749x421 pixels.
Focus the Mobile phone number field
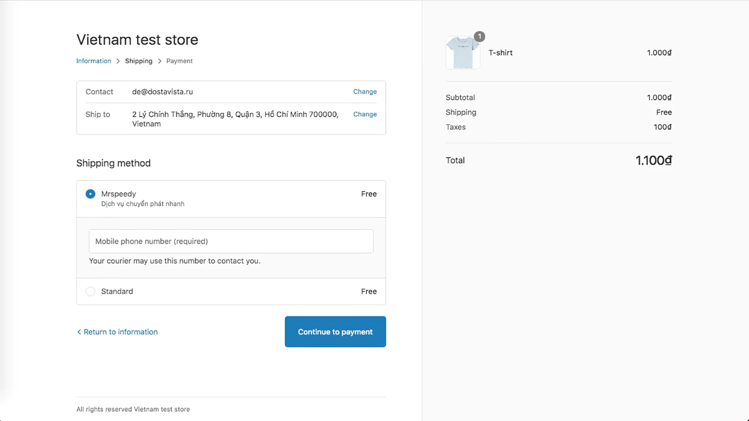coord(231,241)
